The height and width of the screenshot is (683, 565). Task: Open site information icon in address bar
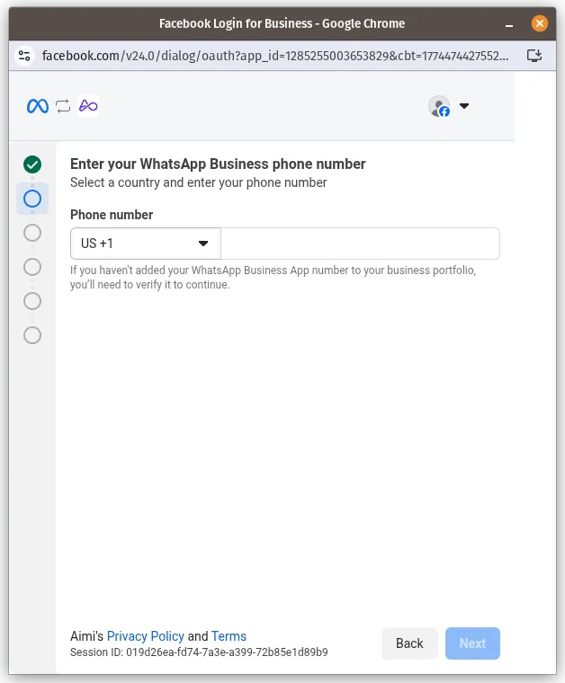24,56
